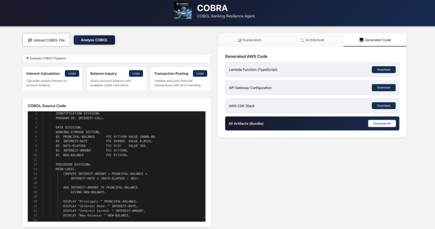Click the IDENTIFICATION DIVISION code line
The height and width of the screenshot is (229, 435).
tap(78, 114)
